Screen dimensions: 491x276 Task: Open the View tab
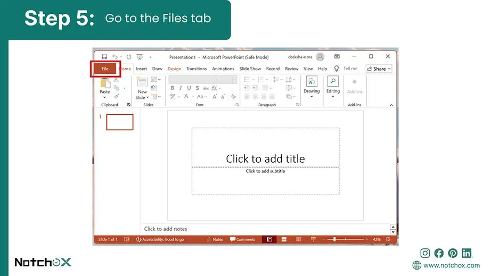click(308, 69)
